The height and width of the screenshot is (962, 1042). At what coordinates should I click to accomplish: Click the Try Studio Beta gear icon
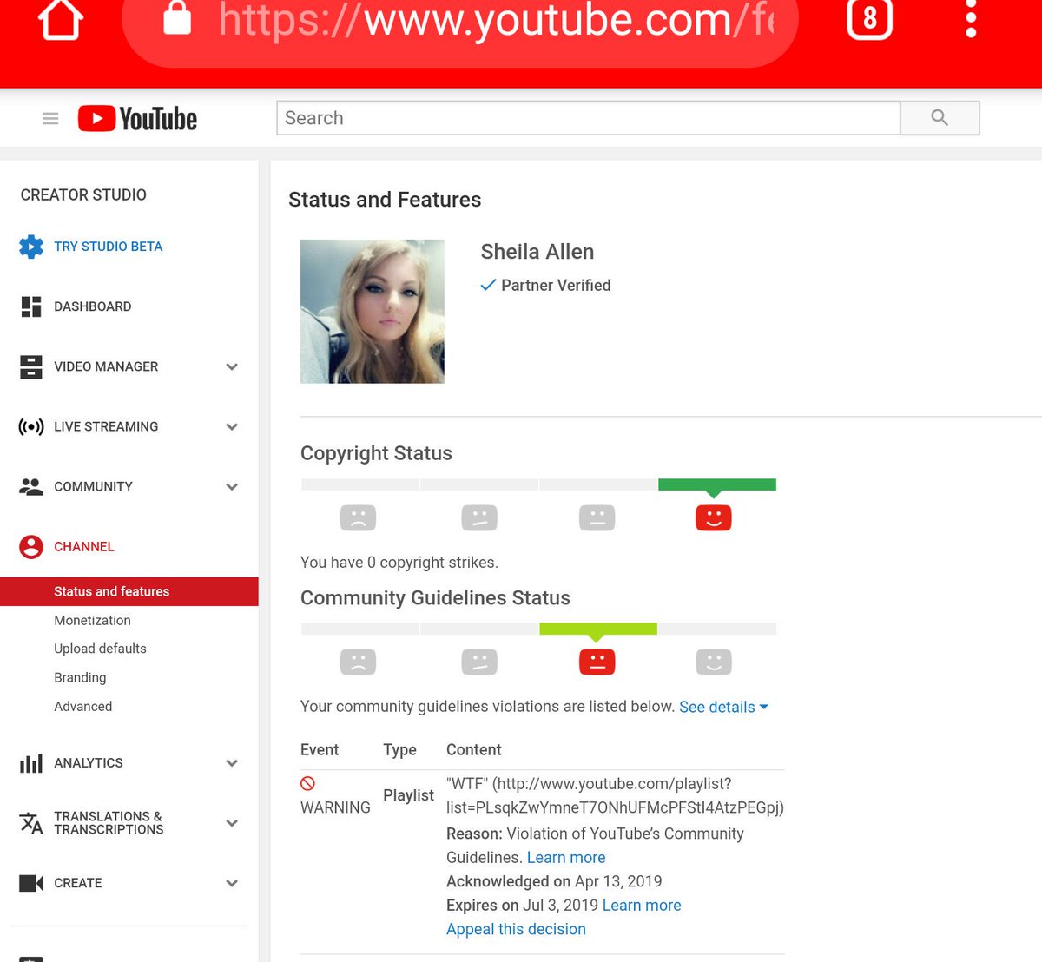(31, 247)
